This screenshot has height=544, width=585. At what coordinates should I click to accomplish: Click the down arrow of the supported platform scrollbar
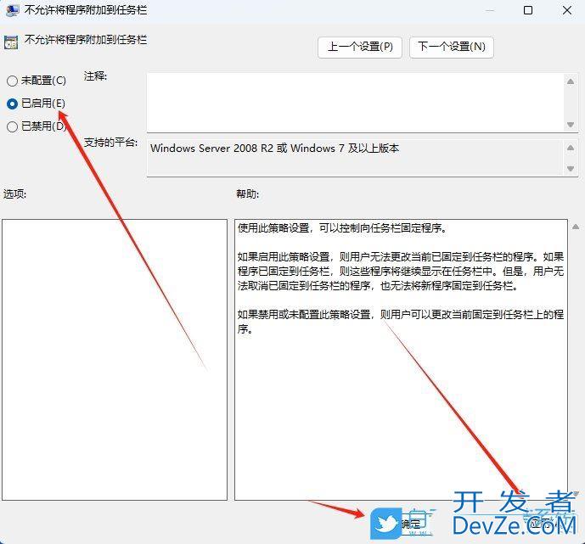click(571, 169)
